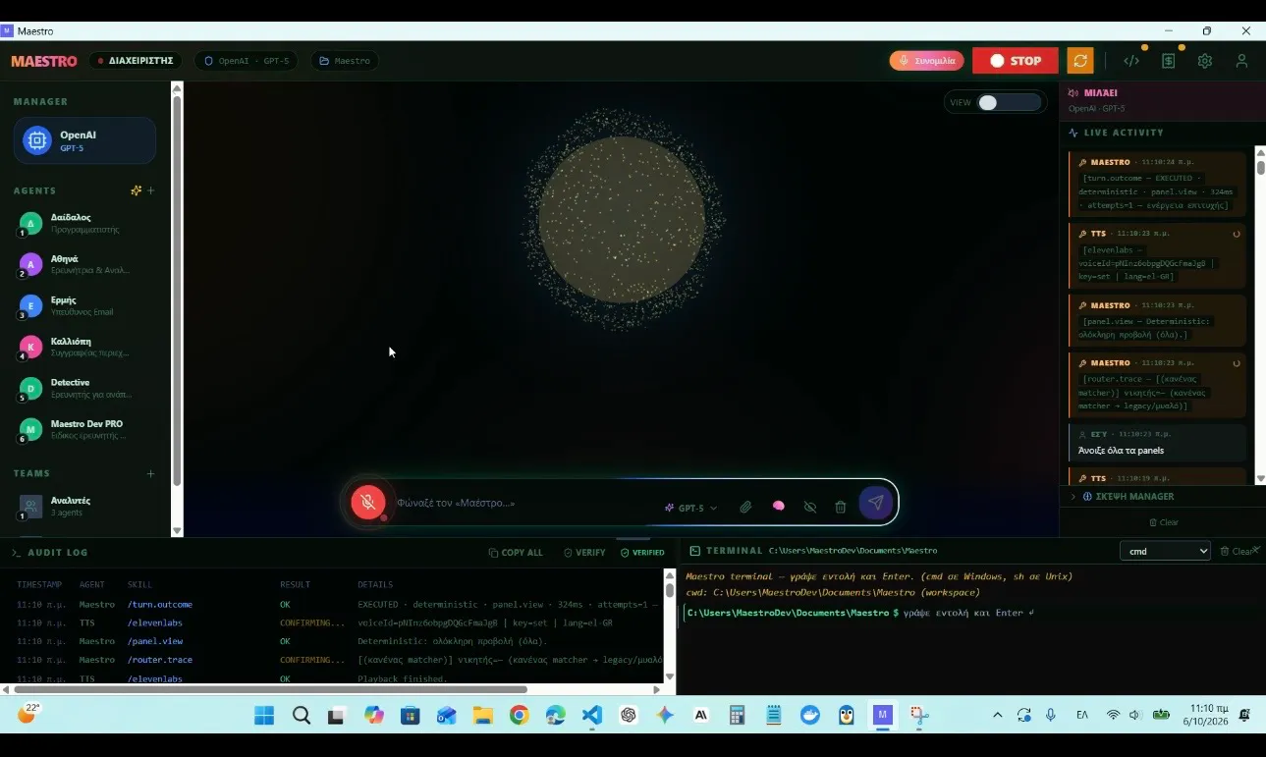
Task: Select the Αθηνά agent
Action: (86, 265)
